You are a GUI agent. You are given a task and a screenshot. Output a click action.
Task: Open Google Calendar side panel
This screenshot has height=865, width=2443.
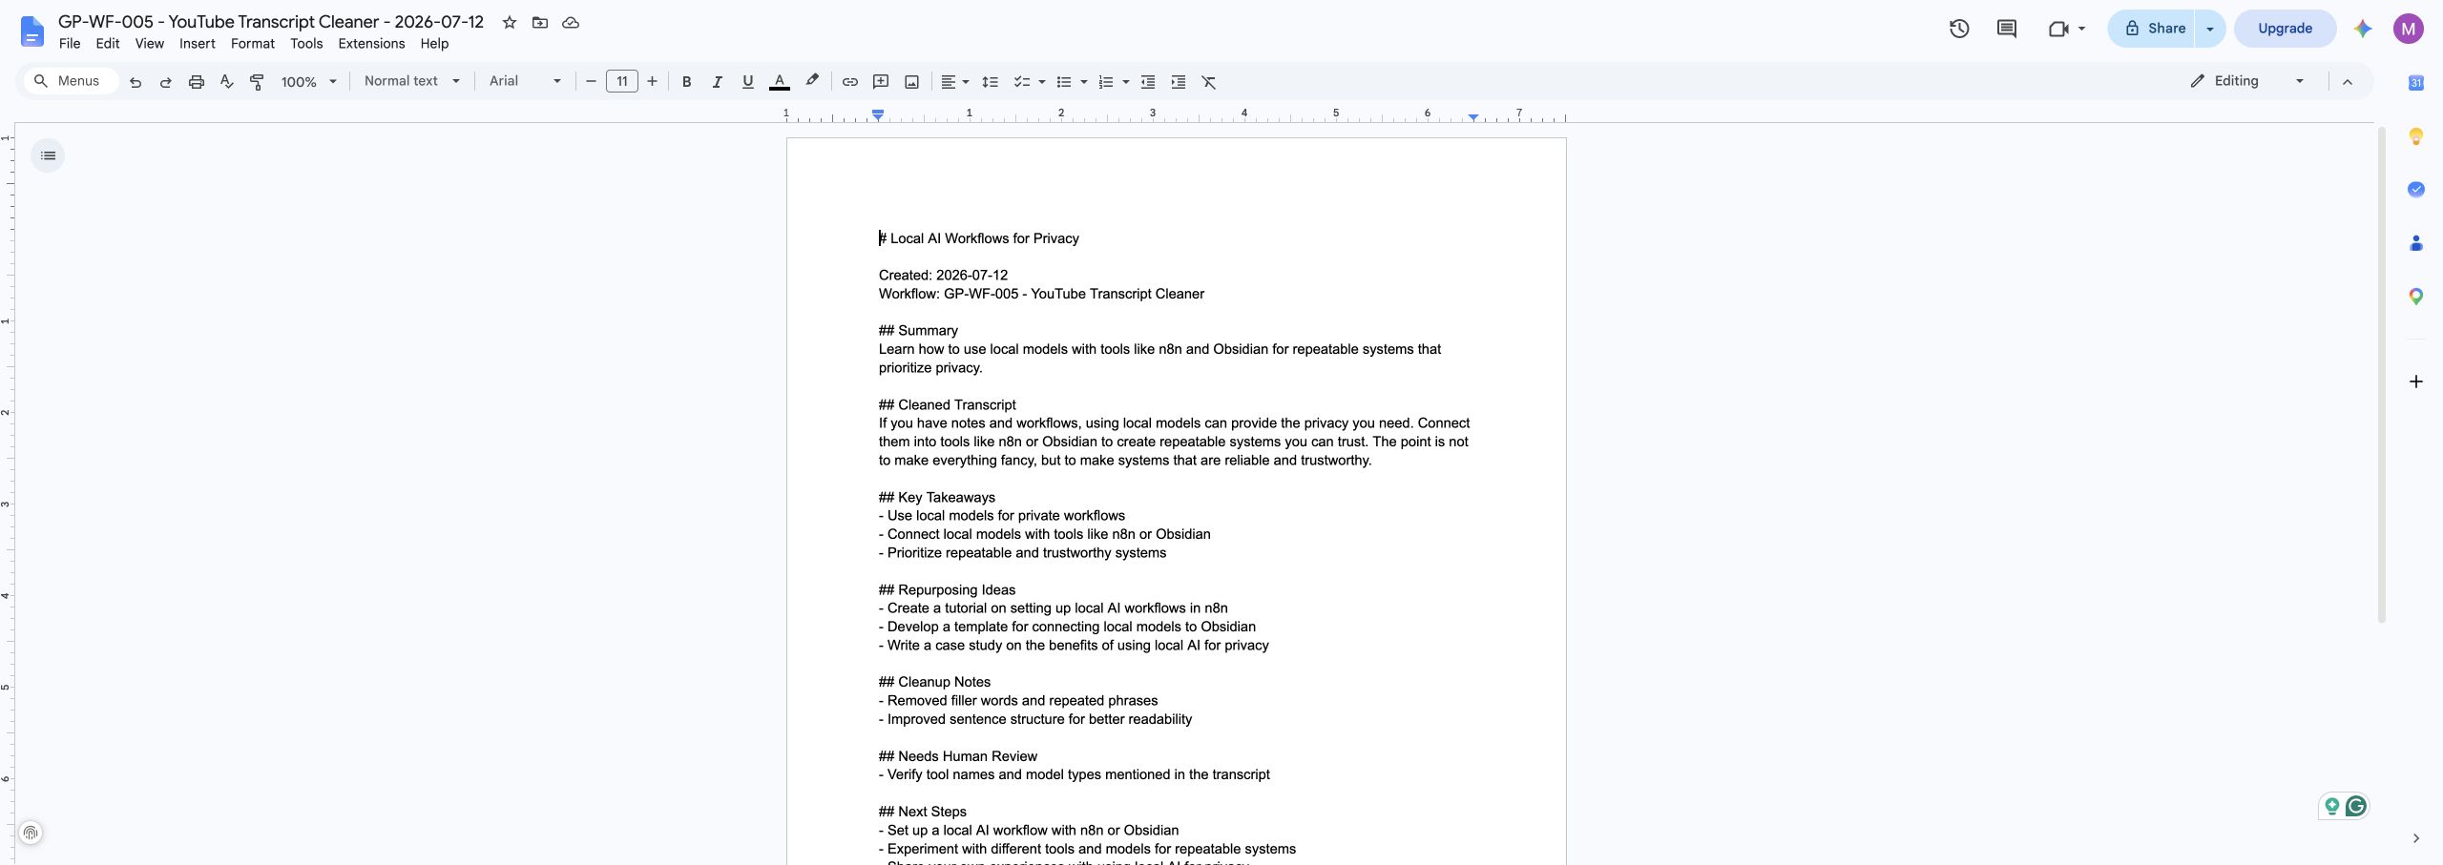(x=2416, y=83)
